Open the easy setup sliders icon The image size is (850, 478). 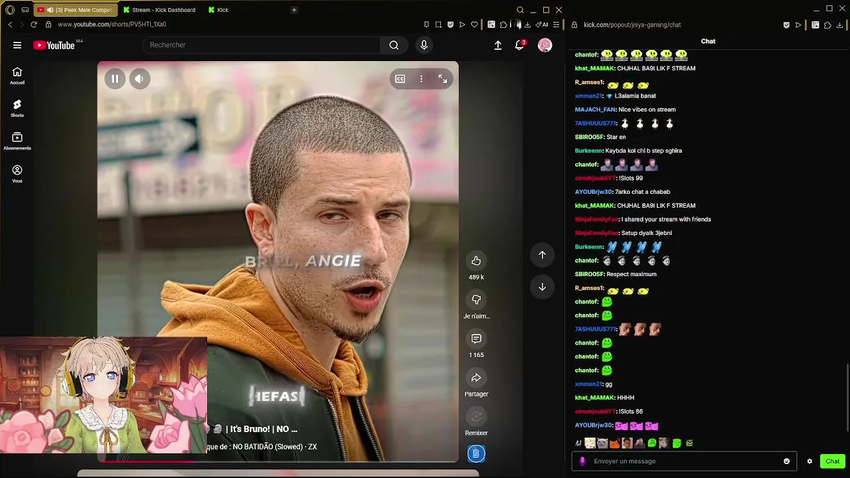click(556, 25)
